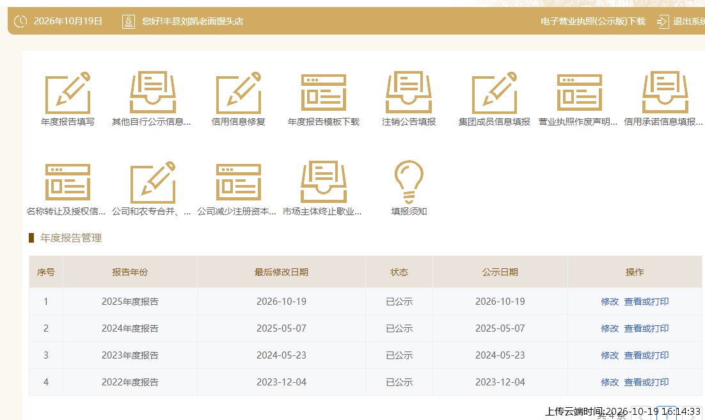This screenshot has height=420, width=705.
Task: Open the 其他自行公示信息 icon
Action: point(153,92)
